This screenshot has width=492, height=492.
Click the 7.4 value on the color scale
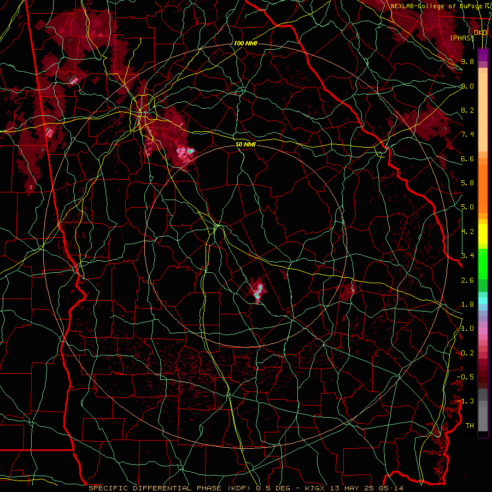[467, 134]
